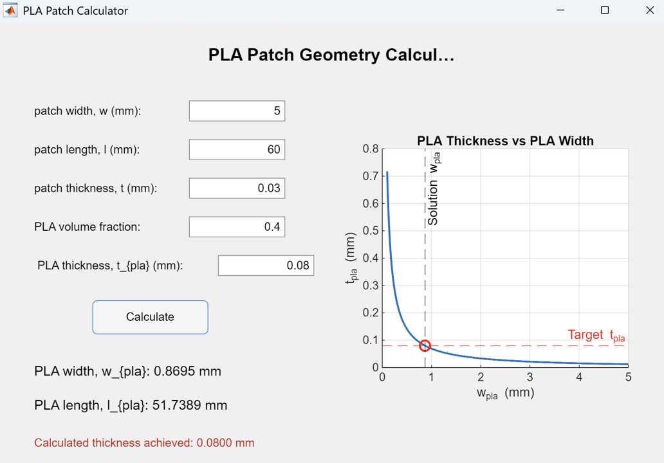
Task: Edit the PLA volume fraction field
Action: [237, 226]
